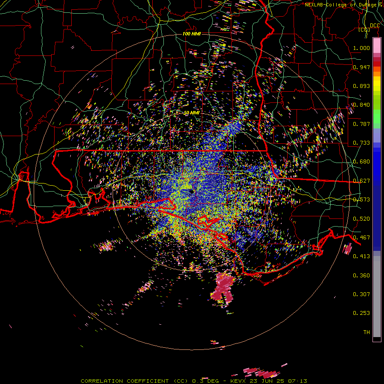
Task: Click the TH threshold label
Action: 367,332
